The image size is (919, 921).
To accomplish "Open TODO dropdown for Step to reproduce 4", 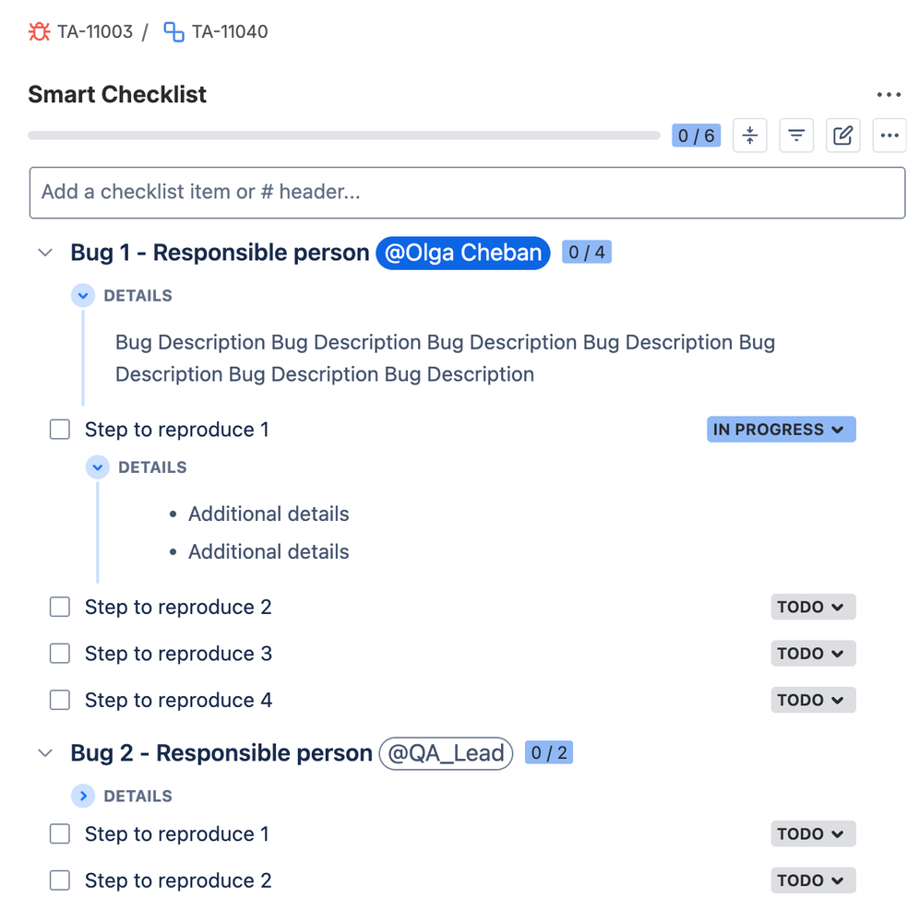I will pyautogui.click(x=812, y=700).
